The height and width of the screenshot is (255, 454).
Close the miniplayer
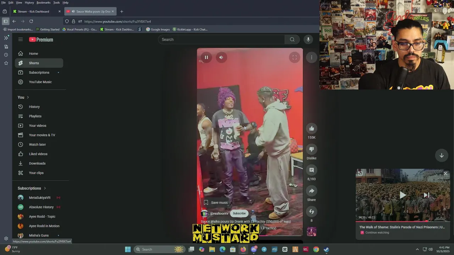coord(445,173)
